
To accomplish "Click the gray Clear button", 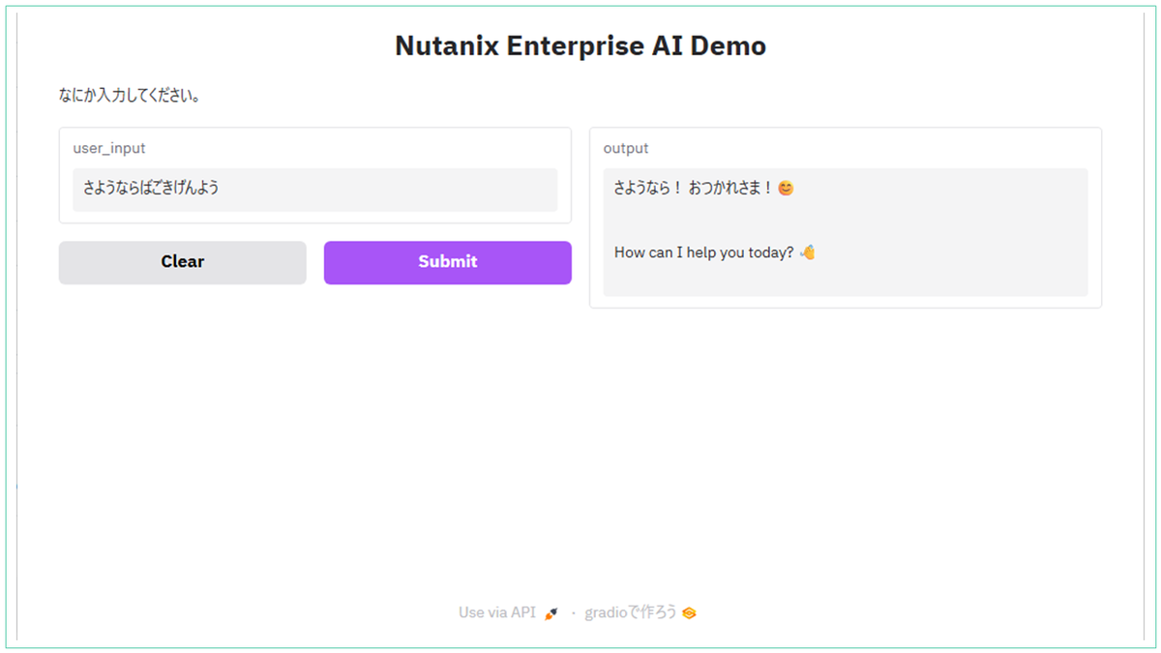I will pyautogui.click(x=182, y=262).
